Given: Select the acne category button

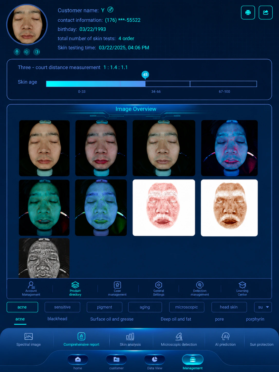Looking at the screenshot, I should [x=22, y=307].
